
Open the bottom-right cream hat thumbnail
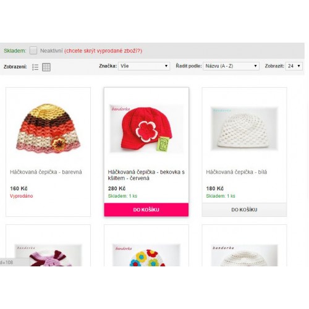[244, 255]
